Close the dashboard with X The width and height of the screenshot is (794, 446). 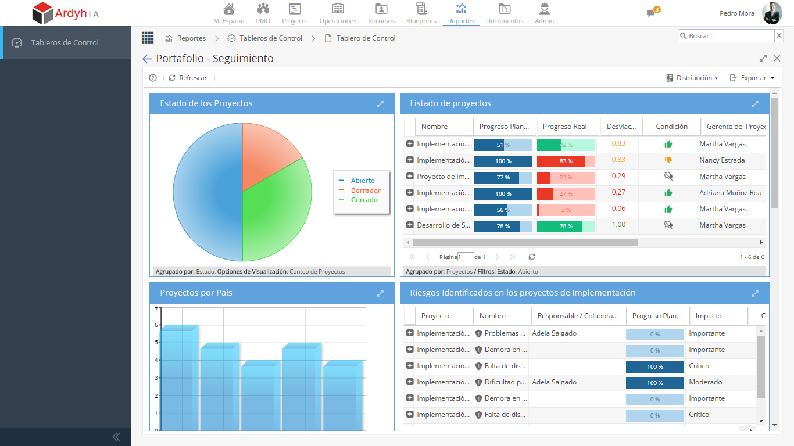point(777,58)
